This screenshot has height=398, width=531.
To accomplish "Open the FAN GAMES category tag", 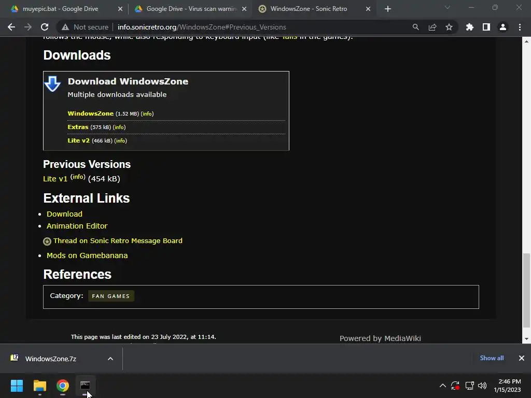I will click(111, 296).
